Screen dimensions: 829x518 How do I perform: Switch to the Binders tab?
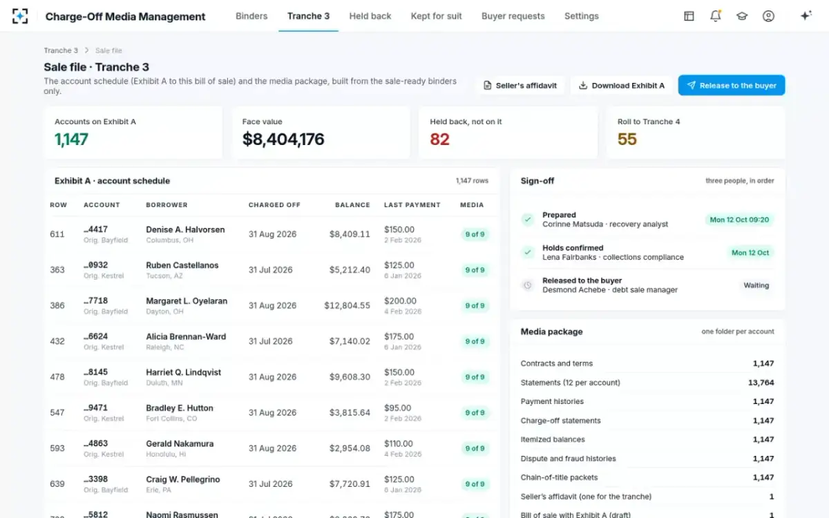coord(251,16)
